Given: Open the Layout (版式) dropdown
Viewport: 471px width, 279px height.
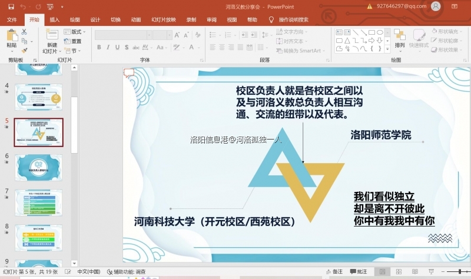Looking at the screenshot, I should [x=75, y=32].
